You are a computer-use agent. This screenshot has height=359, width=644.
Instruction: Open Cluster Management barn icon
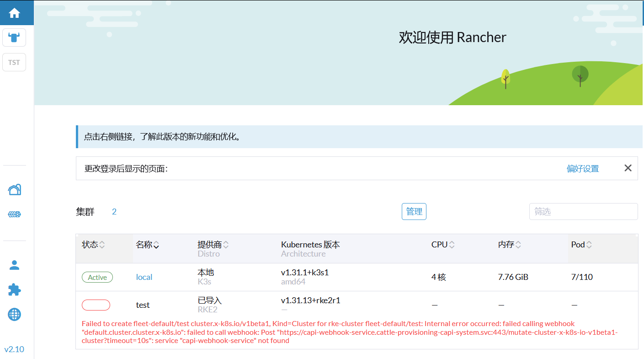pyautogui.click(x=15, y=189)
